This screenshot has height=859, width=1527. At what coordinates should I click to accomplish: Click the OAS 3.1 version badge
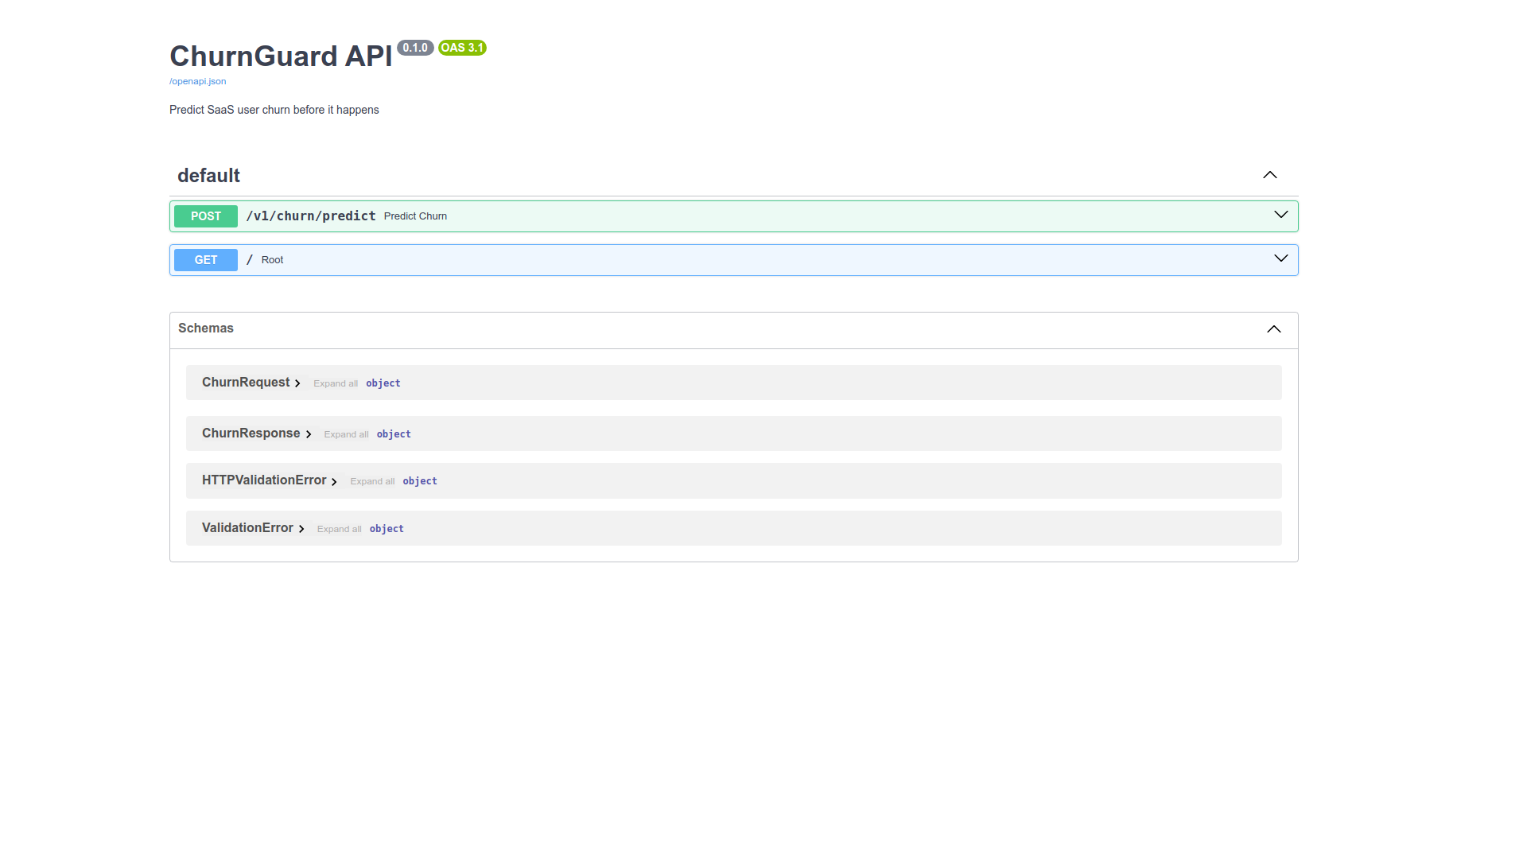click(x=462, y=48)
